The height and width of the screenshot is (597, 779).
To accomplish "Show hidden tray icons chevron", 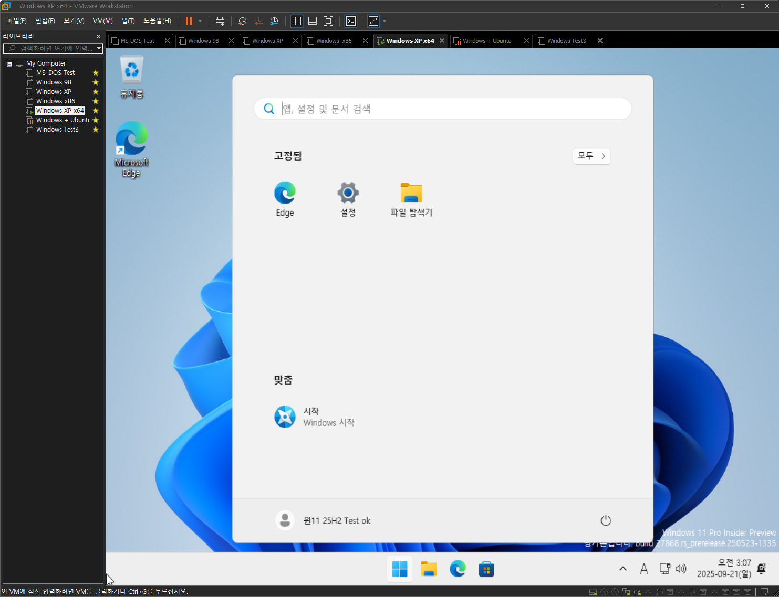I will (x=623, y=569).
